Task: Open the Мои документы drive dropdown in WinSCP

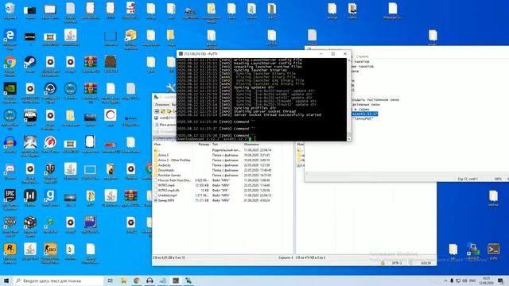Action: pyautogui.click(x=165, y=125)
